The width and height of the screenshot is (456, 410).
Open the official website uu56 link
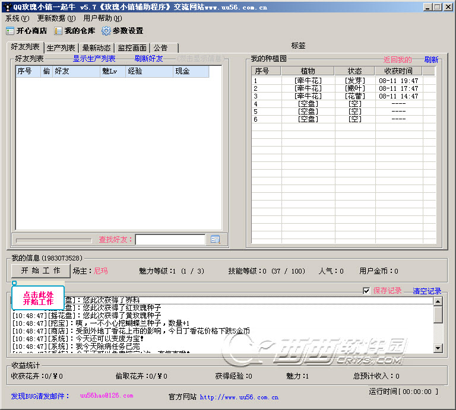click(239, 397)
